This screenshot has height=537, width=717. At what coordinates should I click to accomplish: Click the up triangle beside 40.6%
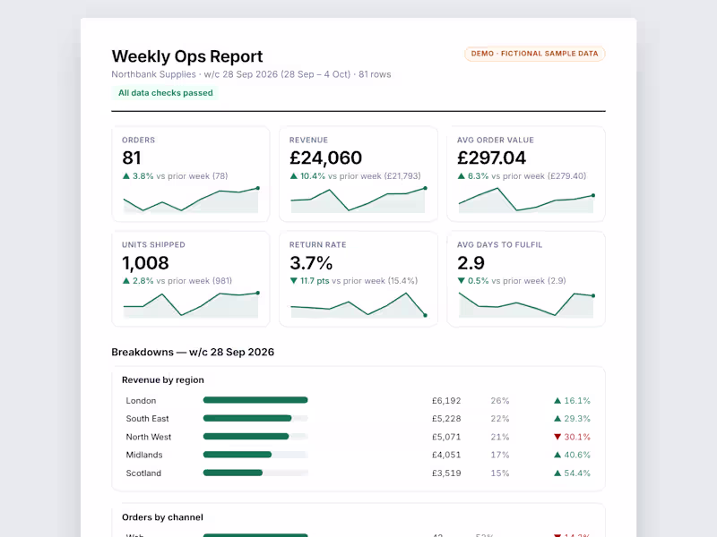point(557,455)
